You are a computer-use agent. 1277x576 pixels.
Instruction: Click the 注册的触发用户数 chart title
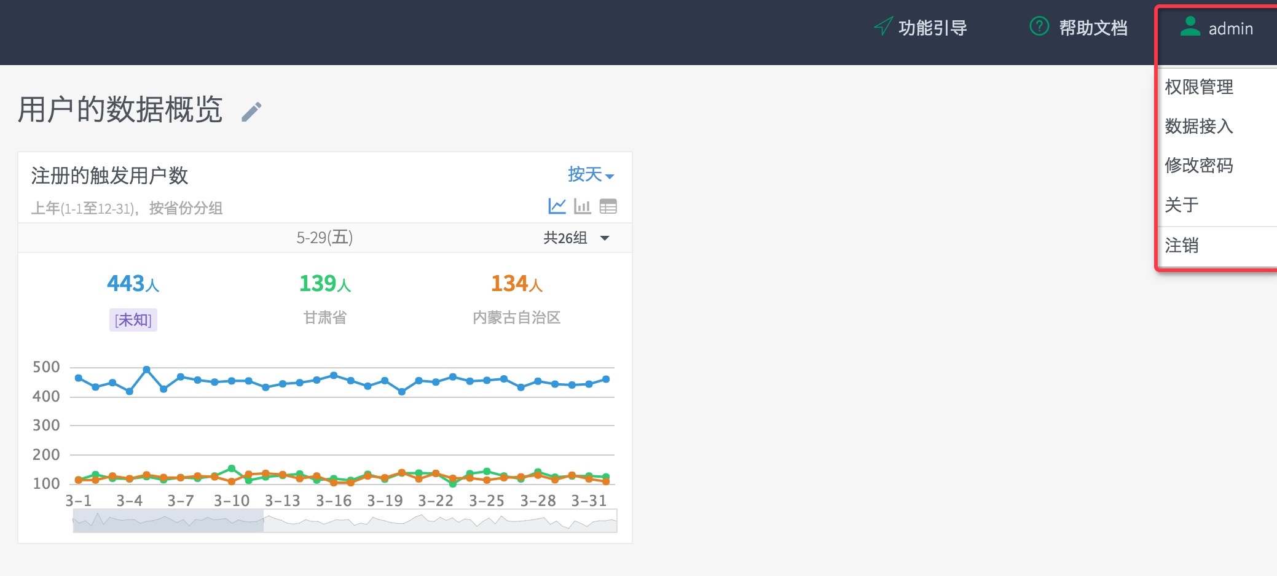[109, 176]
